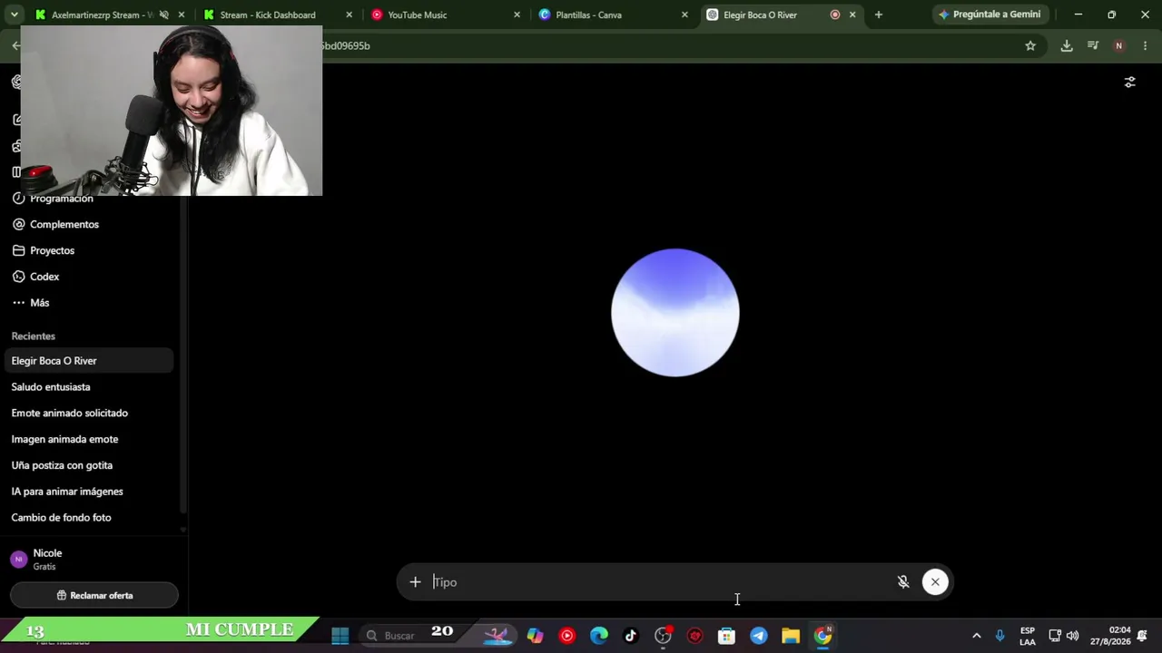
Task: Open chat Elegir Boca O River
Action: tap(89, 361)
